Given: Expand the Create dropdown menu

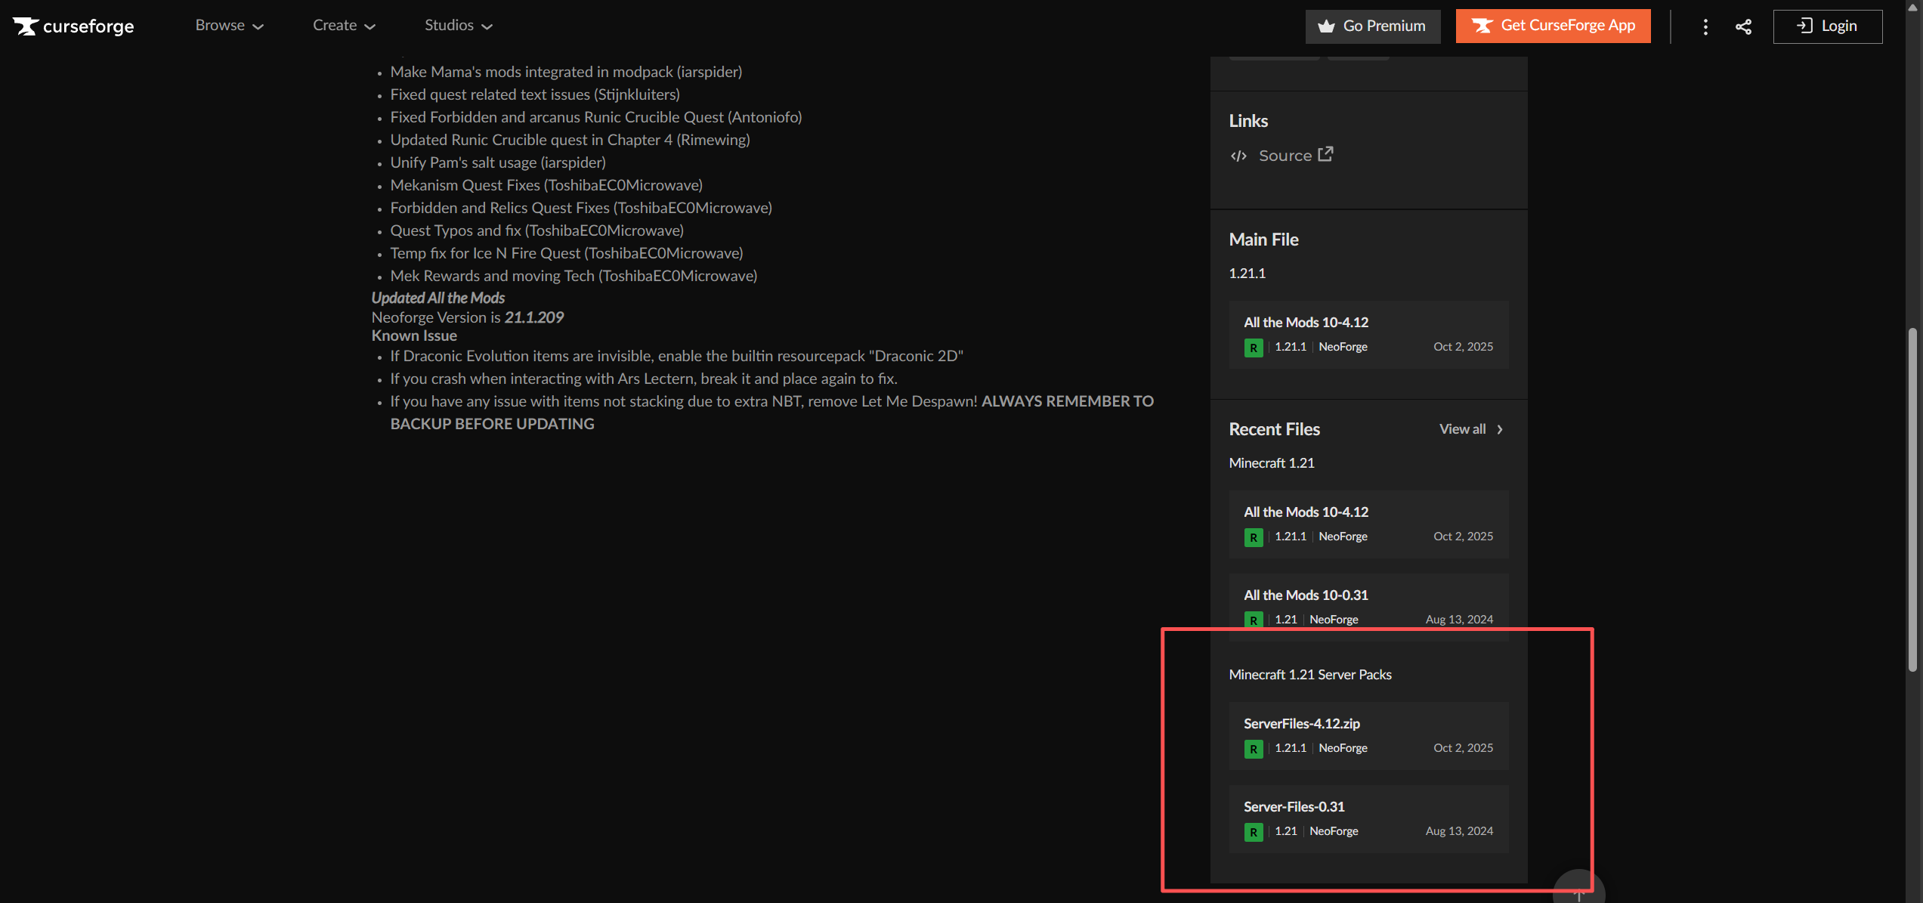Looking at the screenshot, I should click(x=344, y=26).
